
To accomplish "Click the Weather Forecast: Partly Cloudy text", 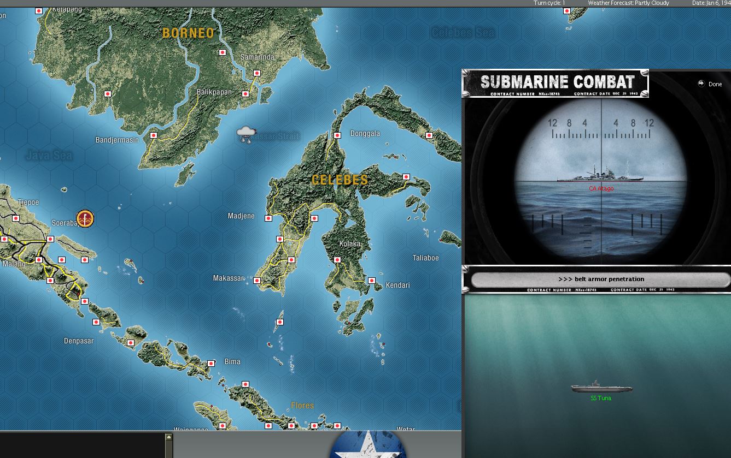I will click(629, 3).
